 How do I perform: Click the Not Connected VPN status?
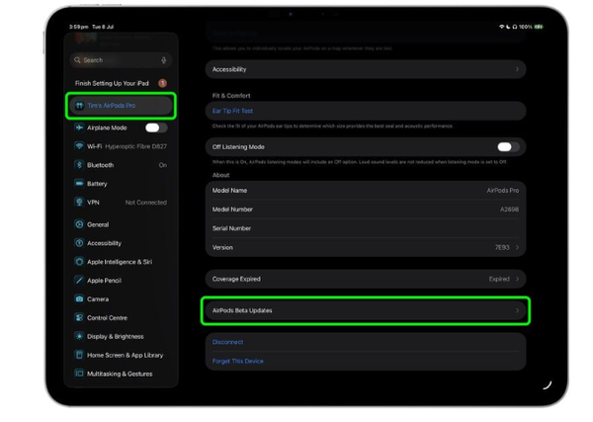[146, 203]
